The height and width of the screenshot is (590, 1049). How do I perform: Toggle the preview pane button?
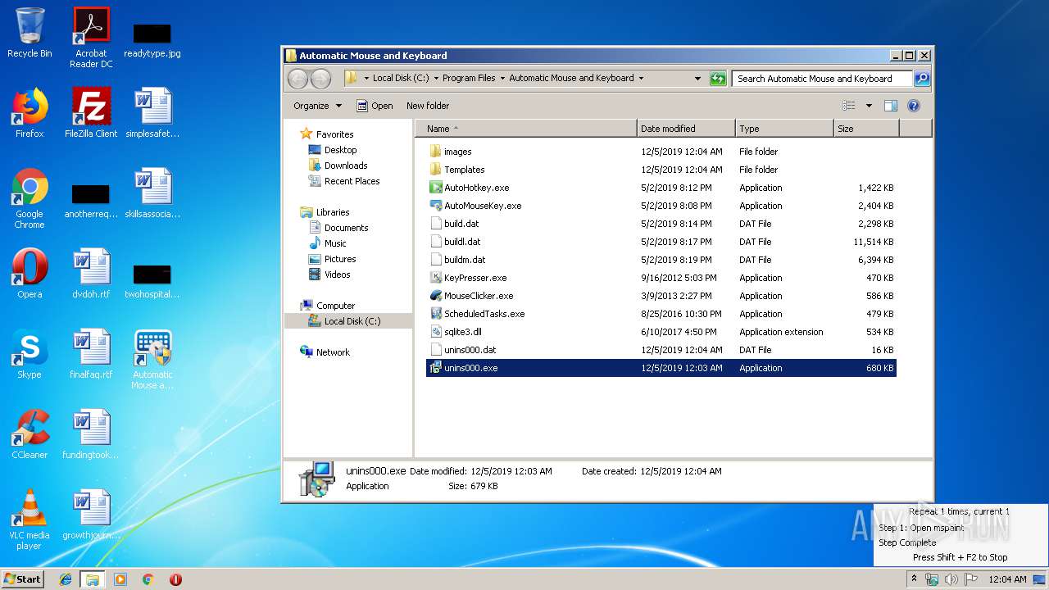point(891,106)
